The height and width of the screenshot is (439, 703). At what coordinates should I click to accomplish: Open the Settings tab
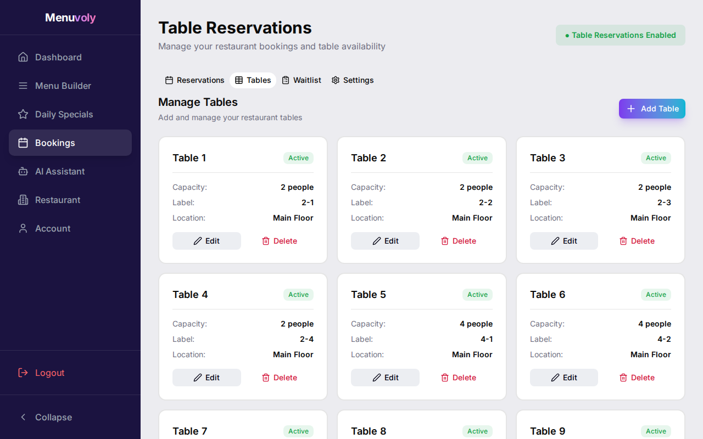[x=352, y=80]
